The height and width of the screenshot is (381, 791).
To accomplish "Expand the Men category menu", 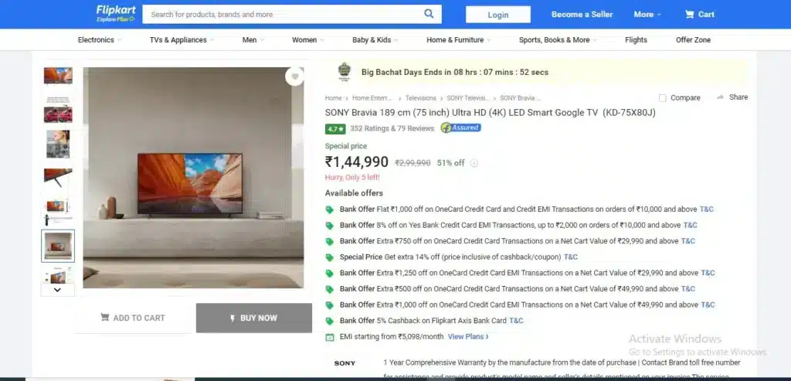I will [x=253, y=40].
